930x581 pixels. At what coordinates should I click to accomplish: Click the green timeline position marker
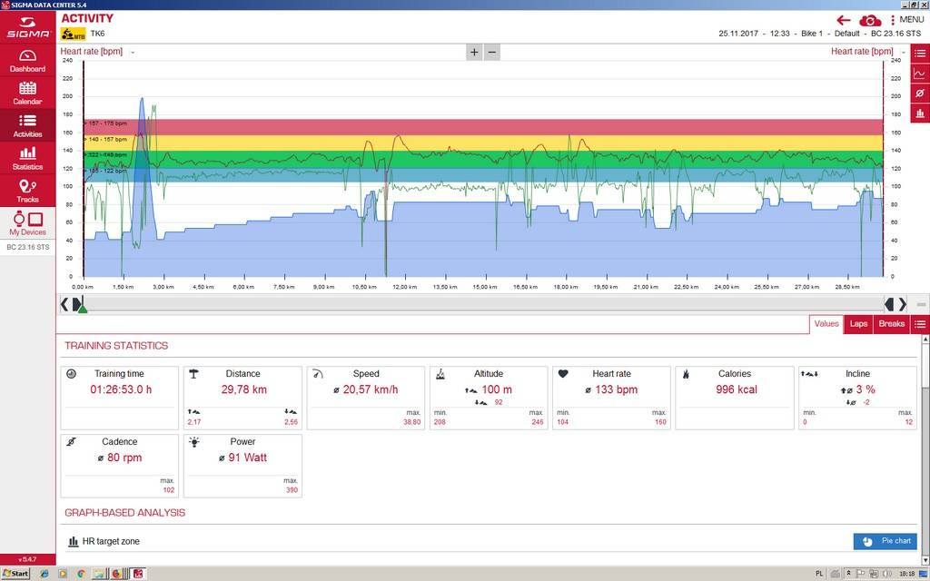[x=83, y=308]
